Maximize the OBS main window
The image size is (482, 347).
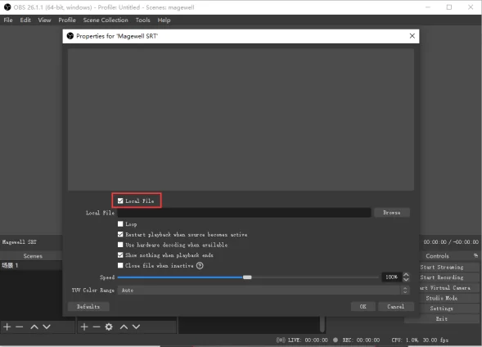(449, 7)
